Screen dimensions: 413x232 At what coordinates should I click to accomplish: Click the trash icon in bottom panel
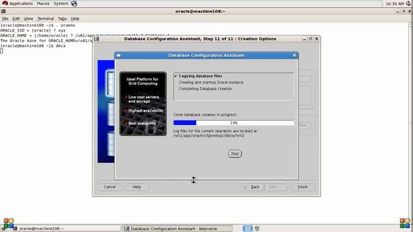257,228
